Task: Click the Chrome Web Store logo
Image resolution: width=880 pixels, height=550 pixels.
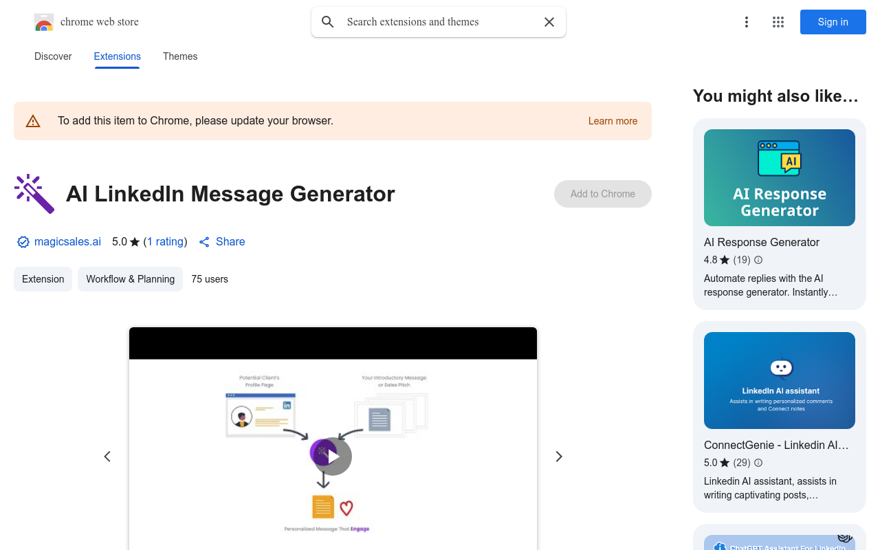Action: pos(44,22)
